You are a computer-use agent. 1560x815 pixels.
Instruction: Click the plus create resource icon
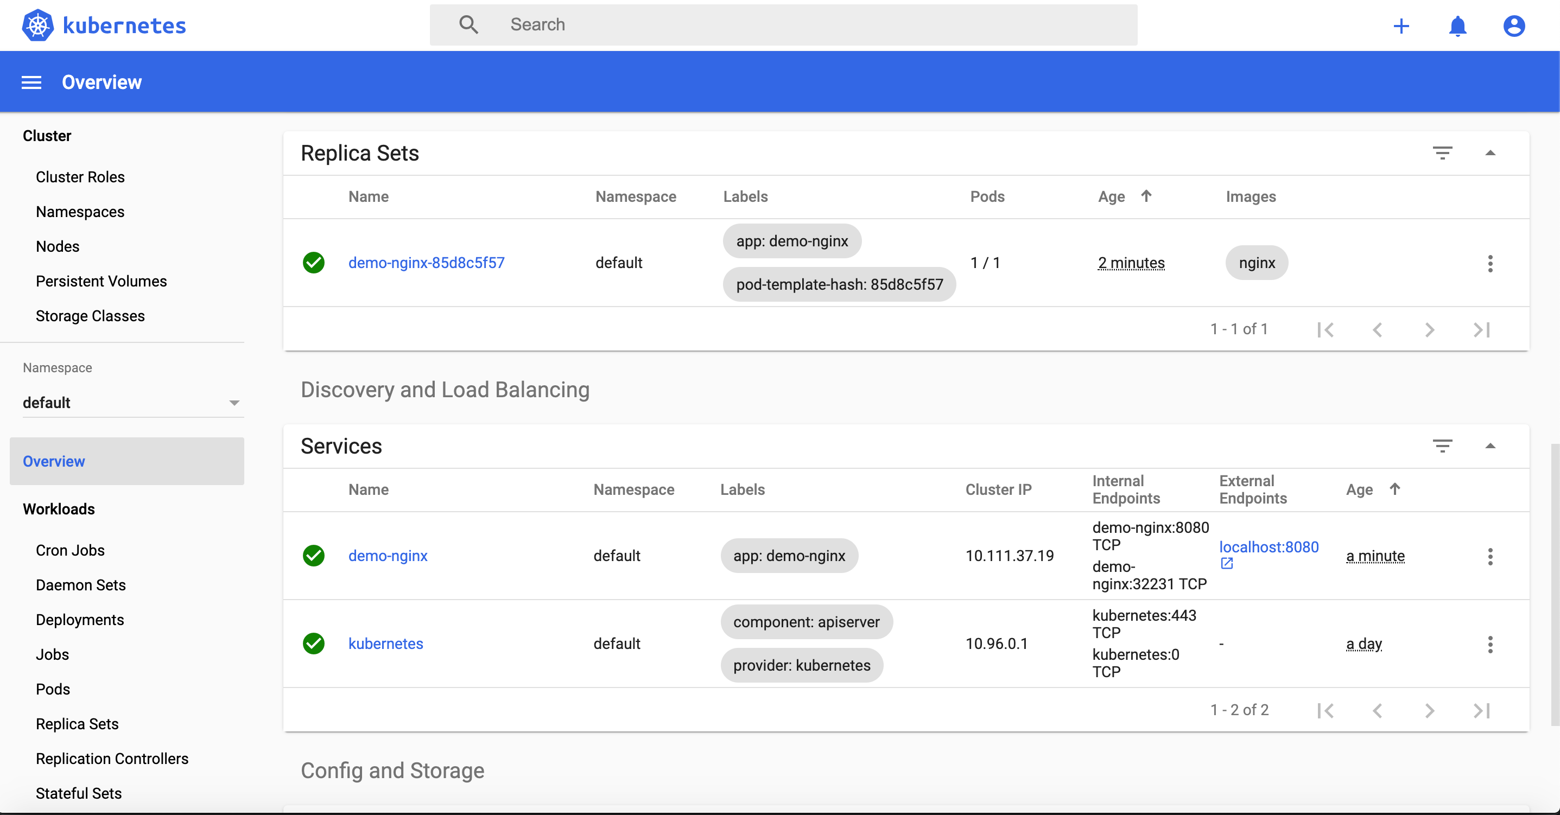coord(1401,26)
